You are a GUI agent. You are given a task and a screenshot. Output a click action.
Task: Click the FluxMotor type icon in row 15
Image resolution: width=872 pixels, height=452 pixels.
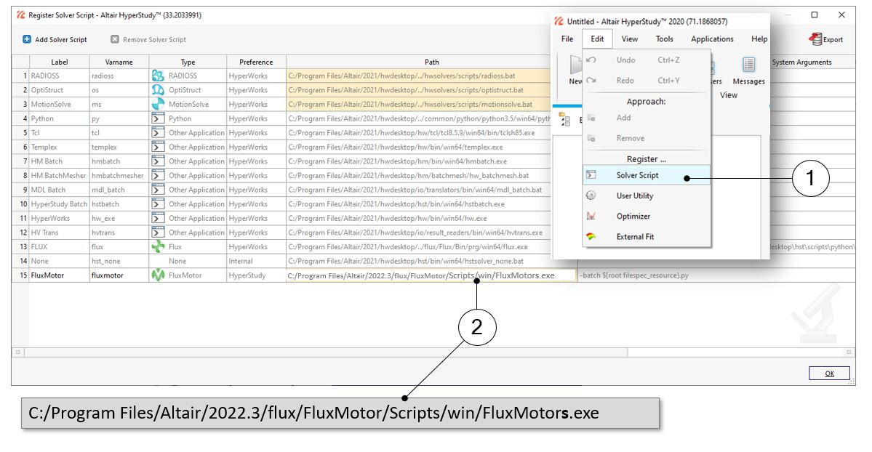pos(158,275)
